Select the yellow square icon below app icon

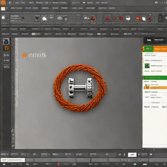coord(3,9)
